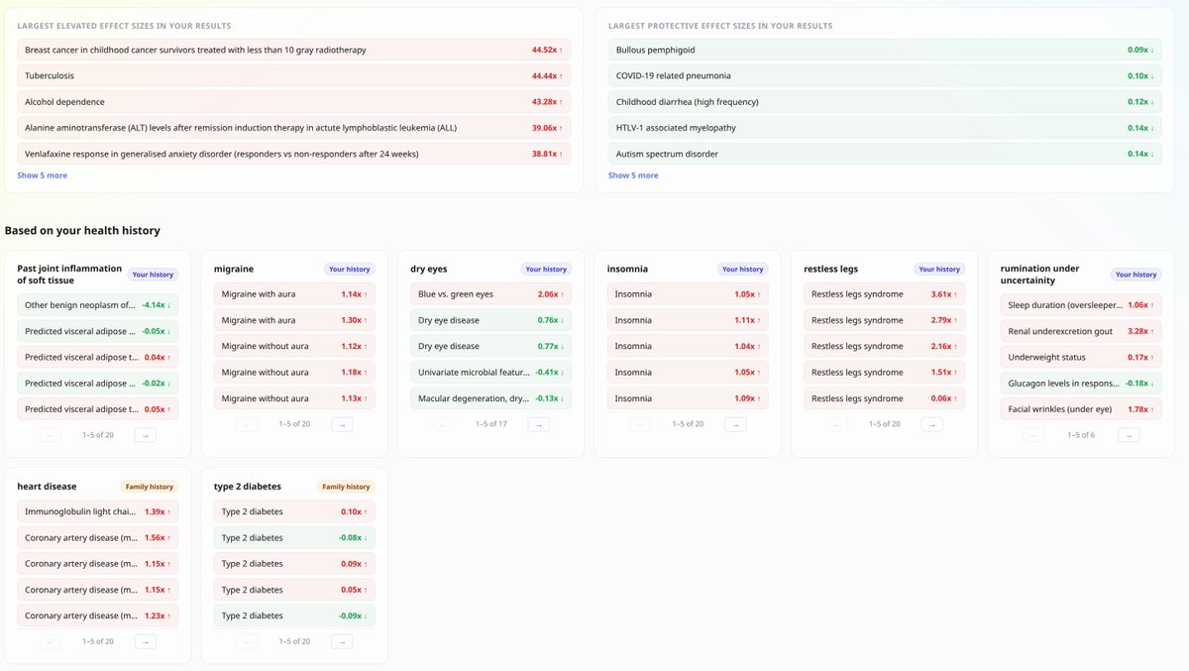The height and width of the screenshot is (671, 1189).
Task: Go to next page in dry eyes card
Action: [538, 424]
